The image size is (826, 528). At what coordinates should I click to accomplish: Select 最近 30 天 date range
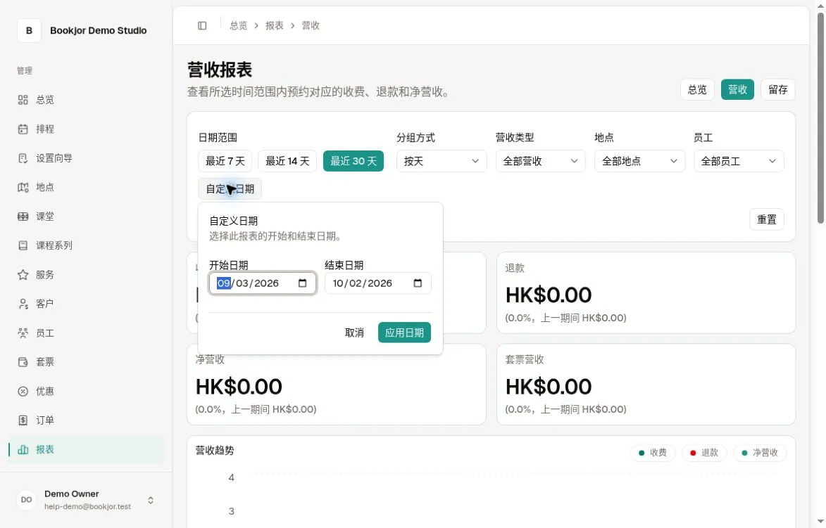353,161
